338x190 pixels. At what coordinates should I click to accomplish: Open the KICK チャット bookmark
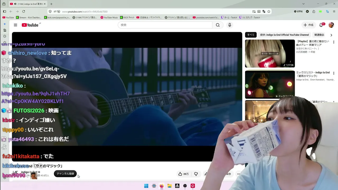(x=127, y=18)
